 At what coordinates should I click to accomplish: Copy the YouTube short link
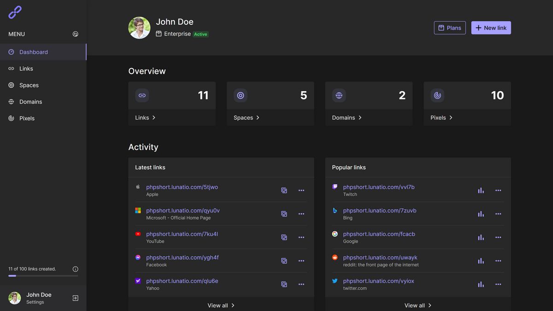[284, 237]
